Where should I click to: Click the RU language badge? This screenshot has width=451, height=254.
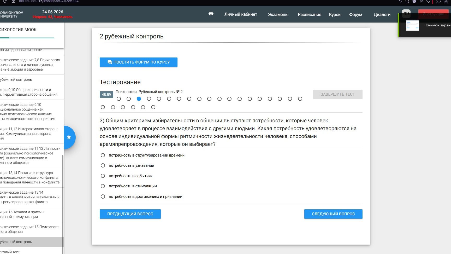(406, 13)
